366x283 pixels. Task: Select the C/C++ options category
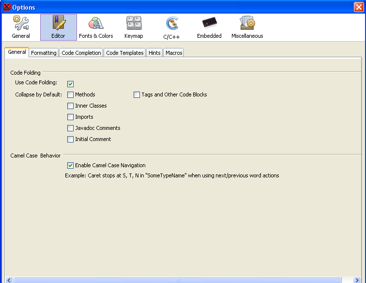click(171, 27)
